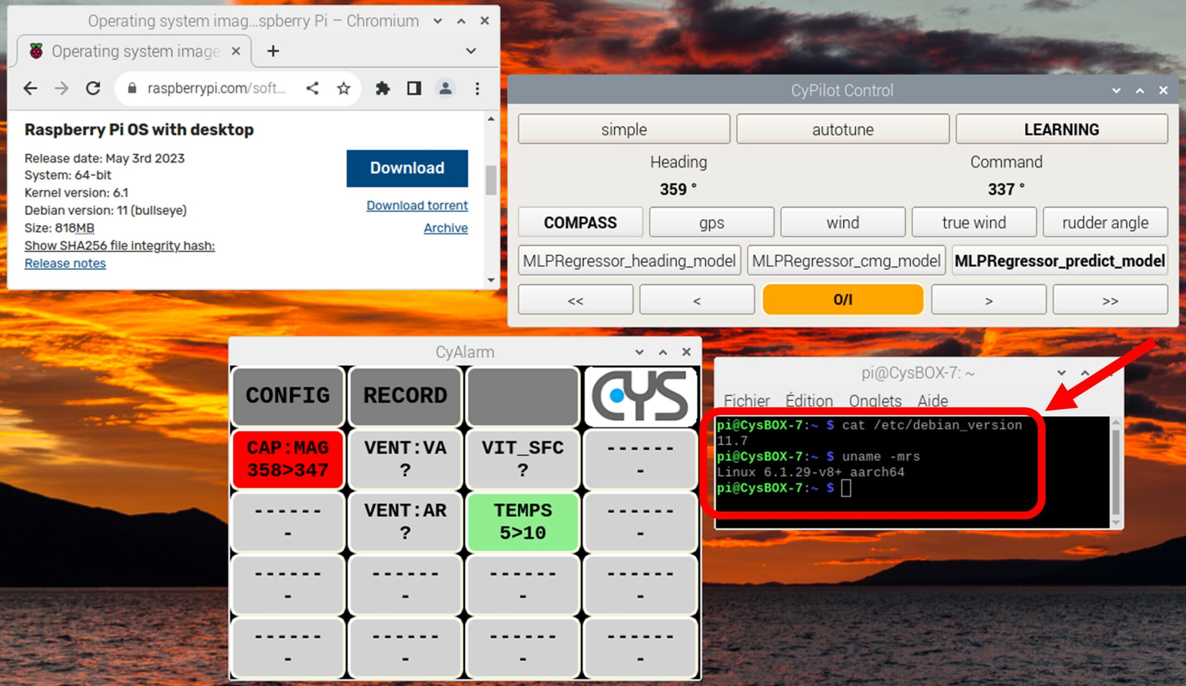Image resolution: width=1186 pixels, height=686 pixels.
Task: Click the share icon in address bar
Action: tap(313, 88)
